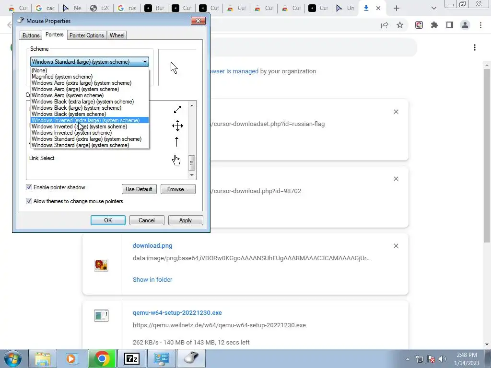Open the qemu-w64-setup-20221230.exe link

coord(177,312)
